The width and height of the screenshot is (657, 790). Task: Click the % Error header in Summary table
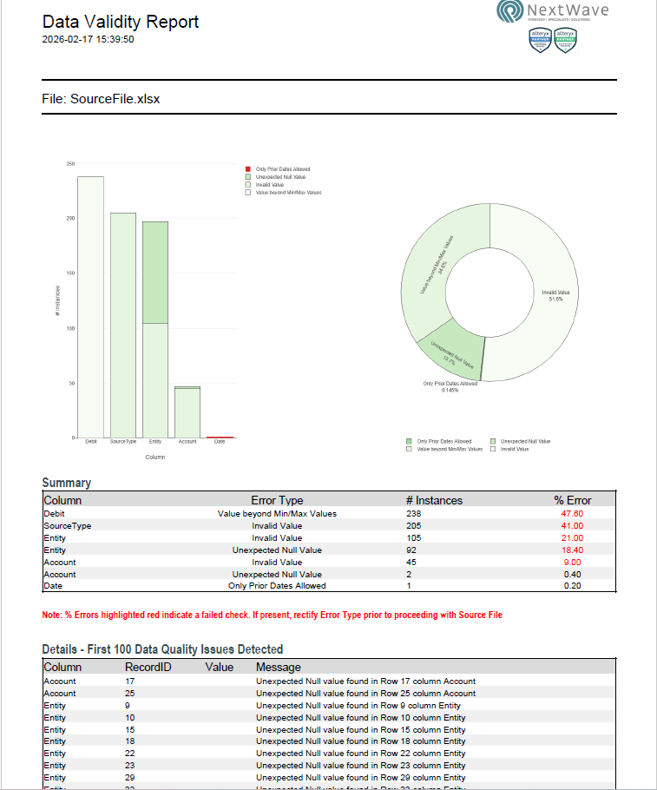tap(572, 500)
